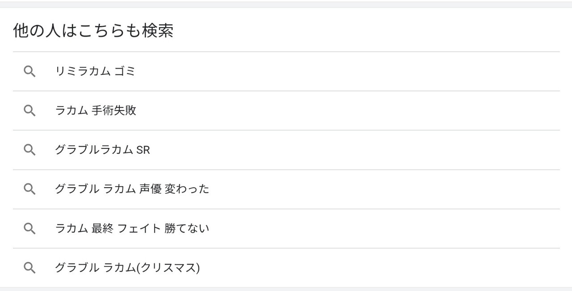Click the word 声優 in the fourth suggestion
The image size is (572, 291).
click(x=150, y=189)
